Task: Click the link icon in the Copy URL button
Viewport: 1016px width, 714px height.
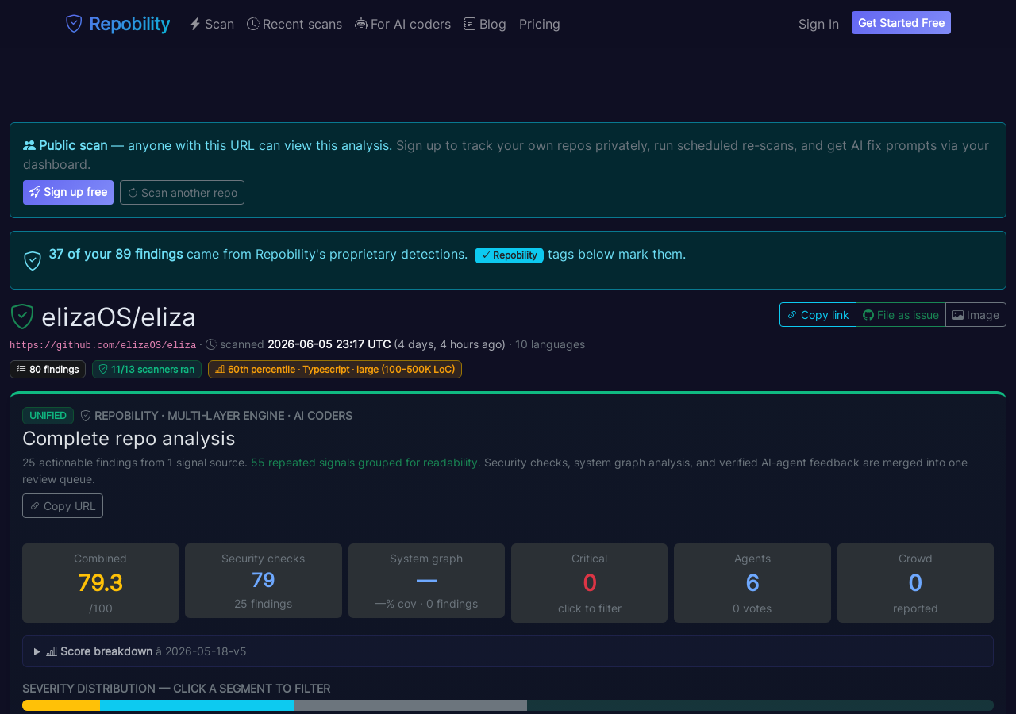Action: coord(35,506)
